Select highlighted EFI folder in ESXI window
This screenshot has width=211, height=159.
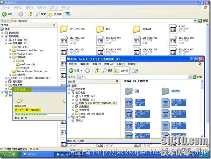132,91
